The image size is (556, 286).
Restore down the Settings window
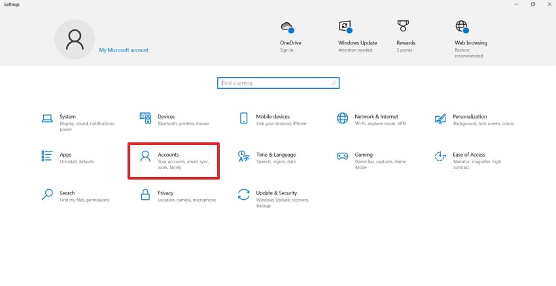532,5
